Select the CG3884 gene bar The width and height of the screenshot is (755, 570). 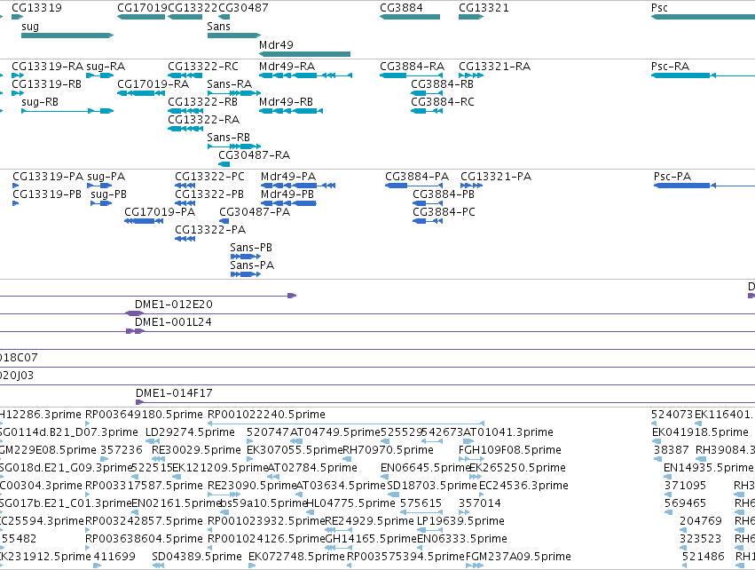(410, 17)
